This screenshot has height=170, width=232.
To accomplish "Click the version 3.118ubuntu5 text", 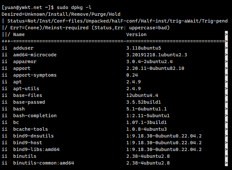I will [x=143, y=48].
